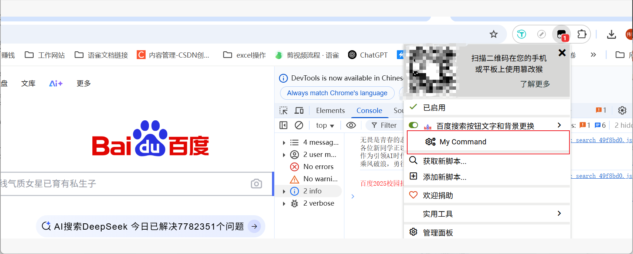Image resolution: width=633 pixels, height=254 pixels.
Task: Switch to the Elements tab
Action: 330,110
